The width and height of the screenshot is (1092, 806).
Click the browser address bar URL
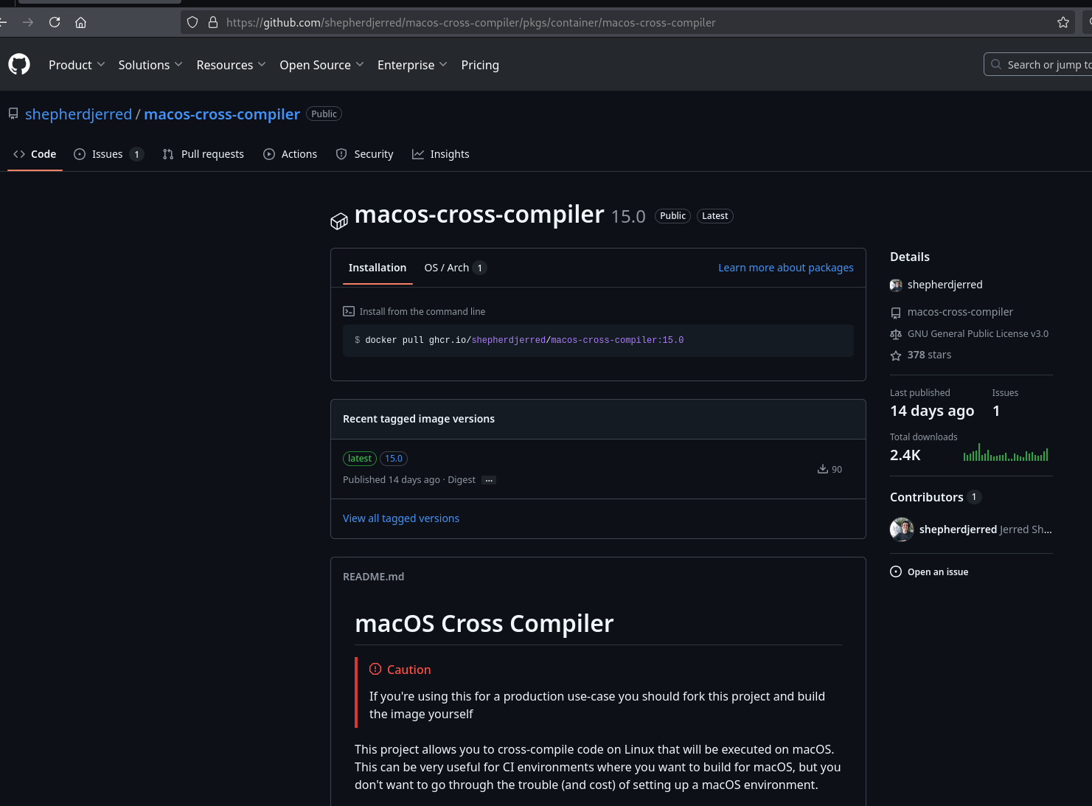point(470,22)
